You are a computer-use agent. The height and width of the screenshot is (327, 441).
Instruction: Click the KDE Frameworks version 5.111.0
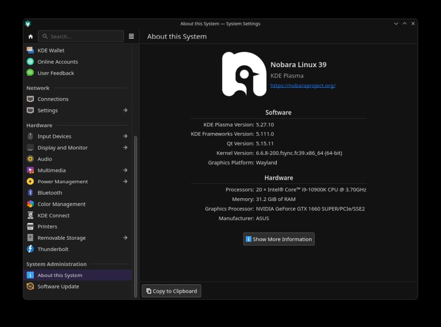265,134
